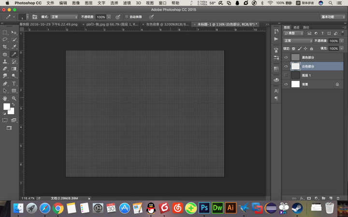348x217 pixels.
Task: Select the Pen tool
Action: (5, 83)
